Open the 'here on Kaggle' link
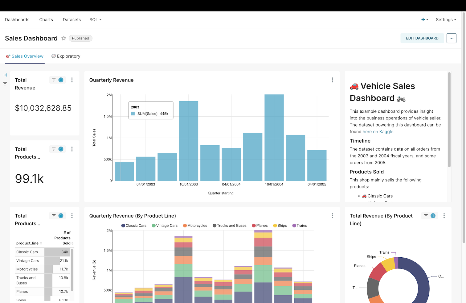This screenshot has height=303, width=466. click(x=378, y=132)
